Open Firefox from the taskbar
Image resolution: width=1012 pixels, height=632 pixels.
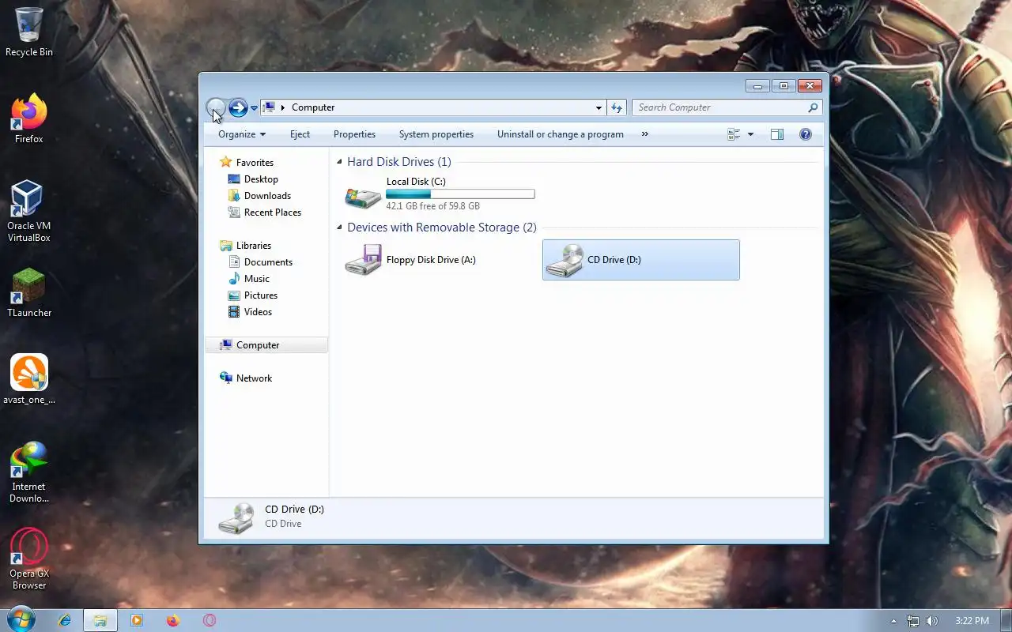173,620
